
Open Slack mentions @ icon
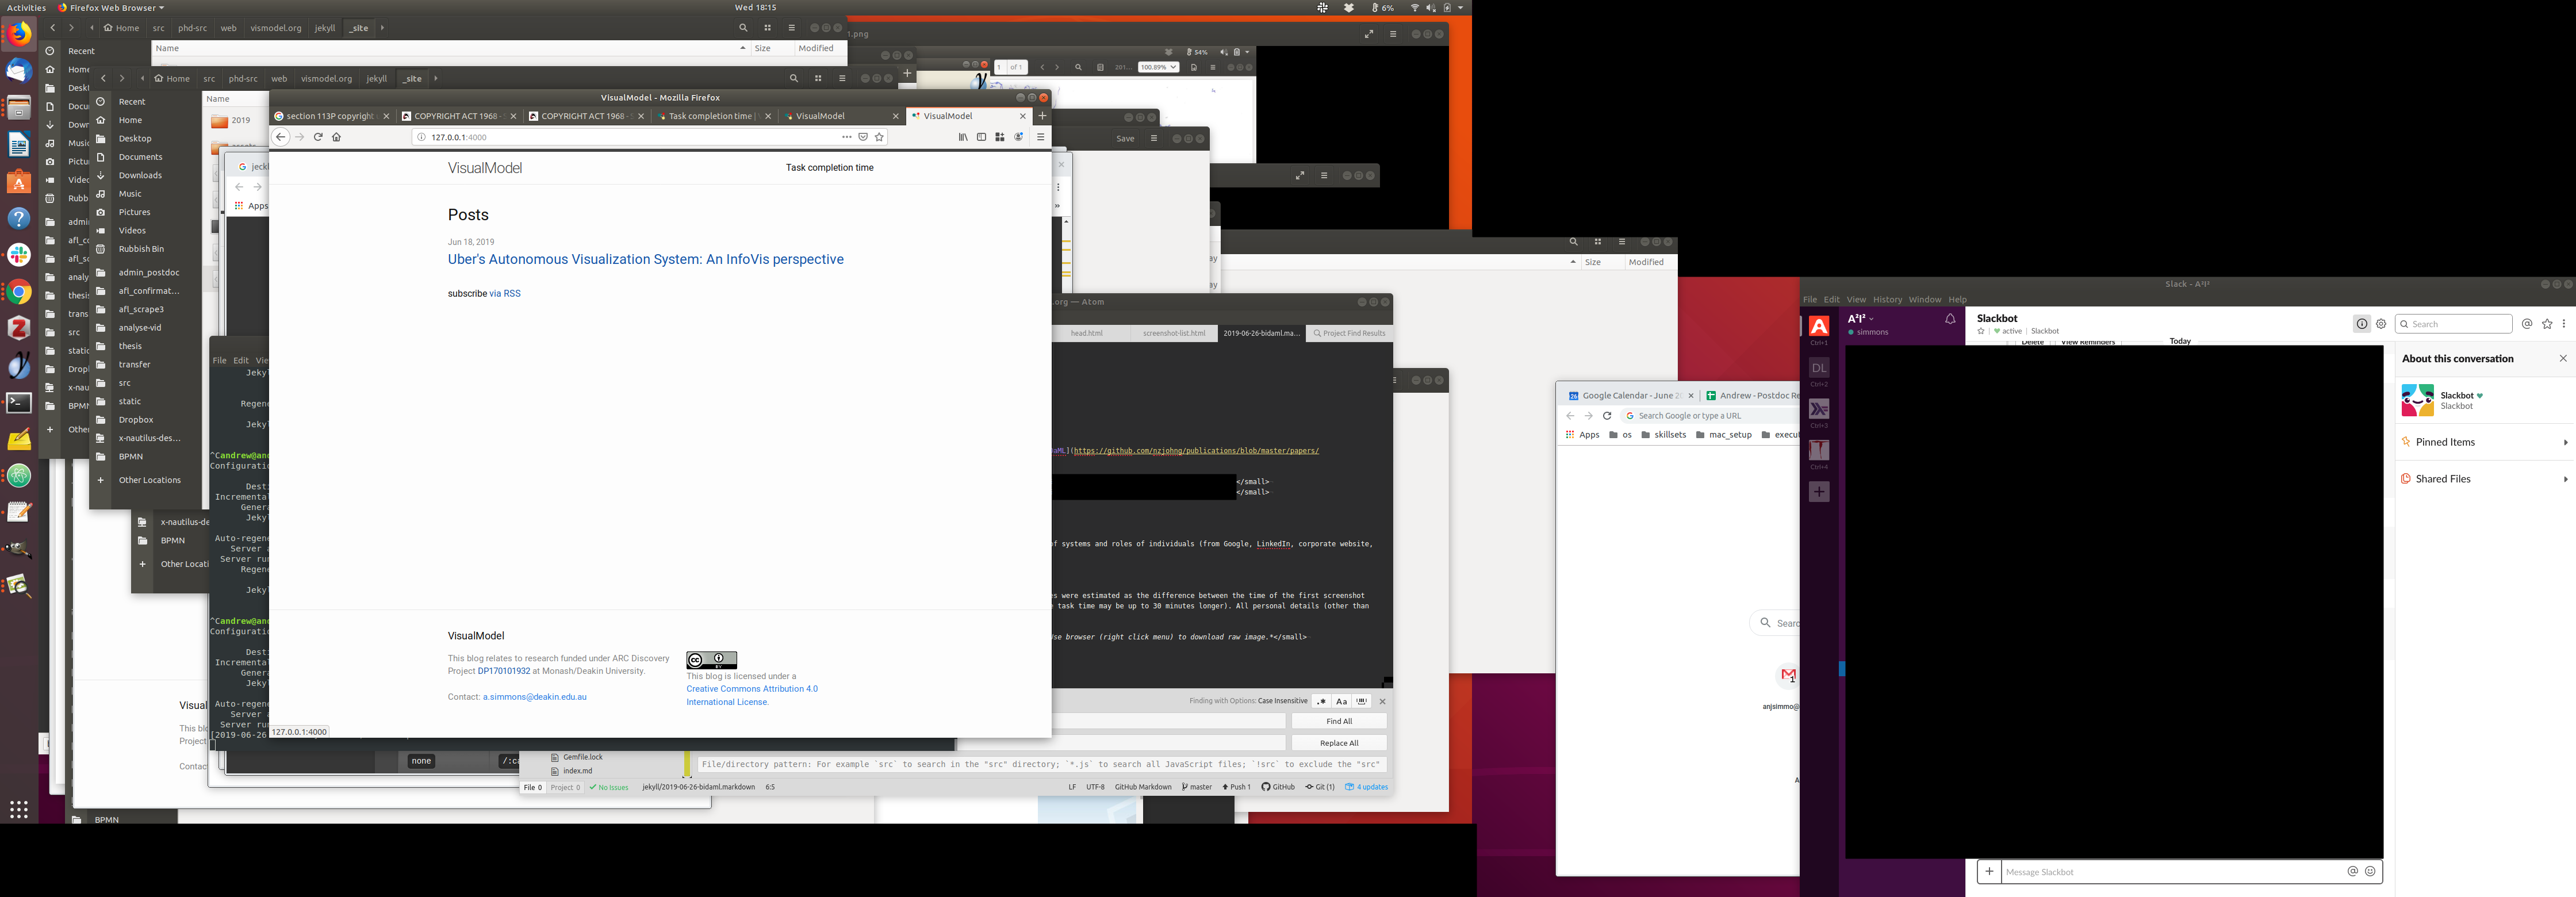(x=2526, y=324)
